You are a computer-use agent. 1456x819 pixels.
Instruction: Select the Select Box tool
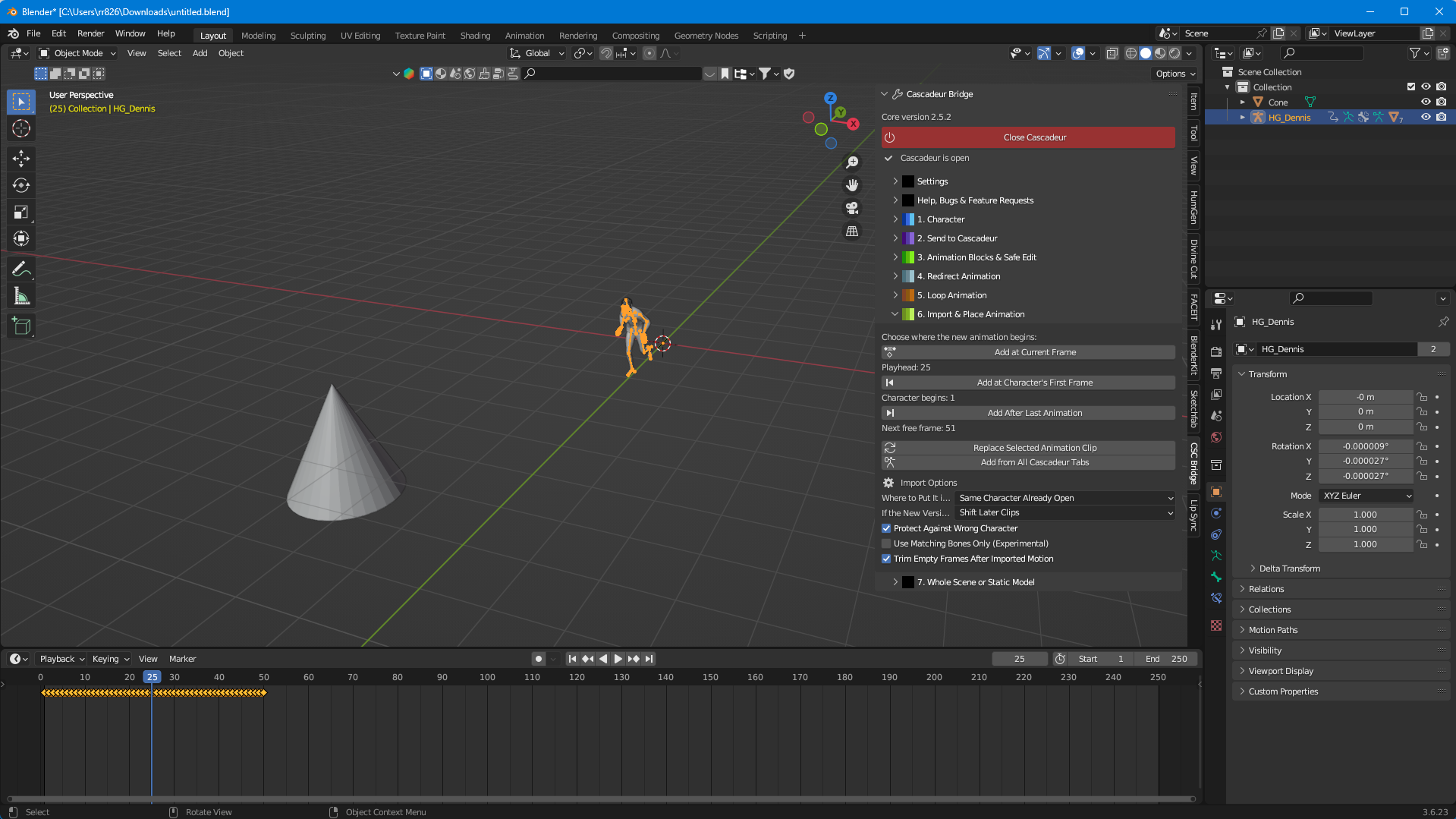point(21,101)
